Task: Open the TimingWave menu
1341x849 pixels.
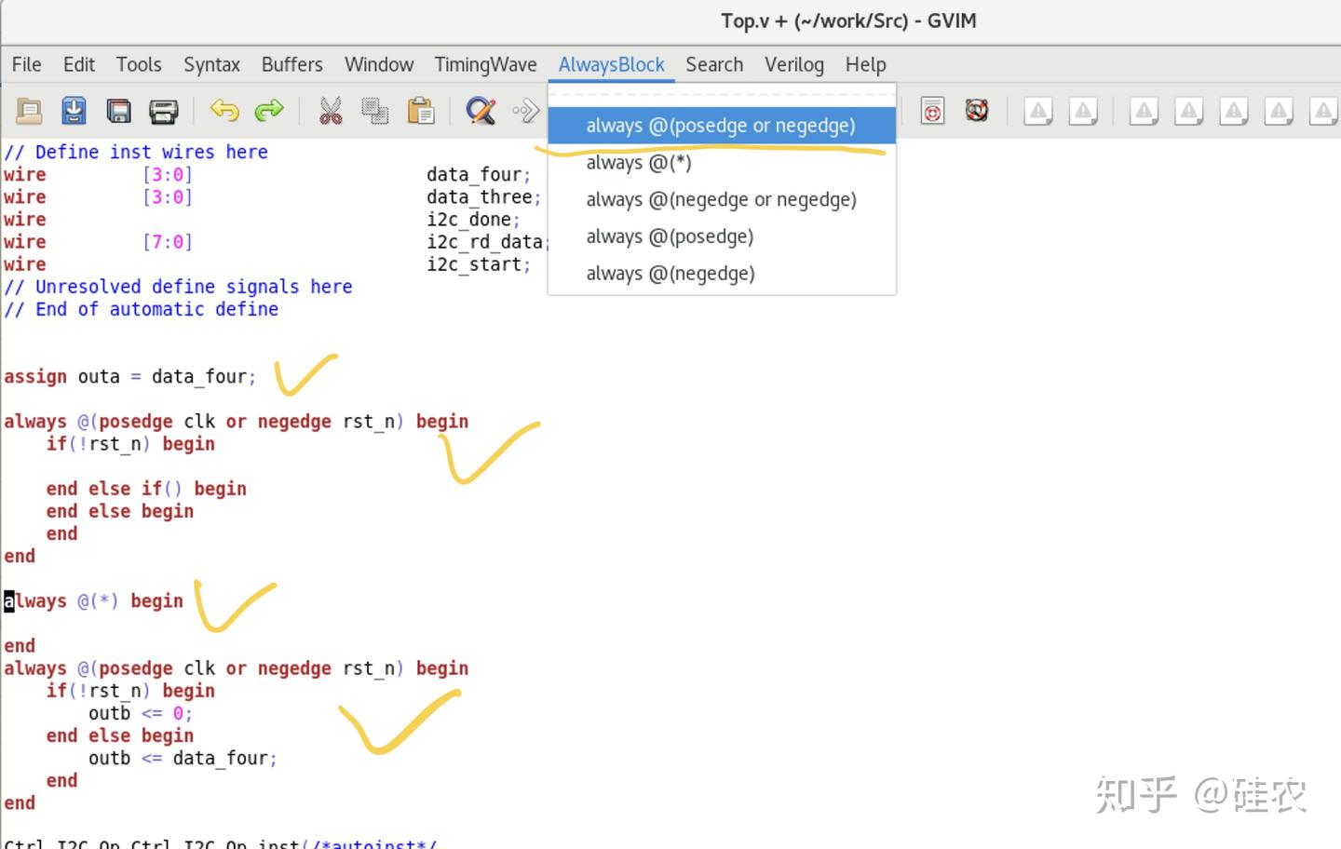Action: (485, 64)
